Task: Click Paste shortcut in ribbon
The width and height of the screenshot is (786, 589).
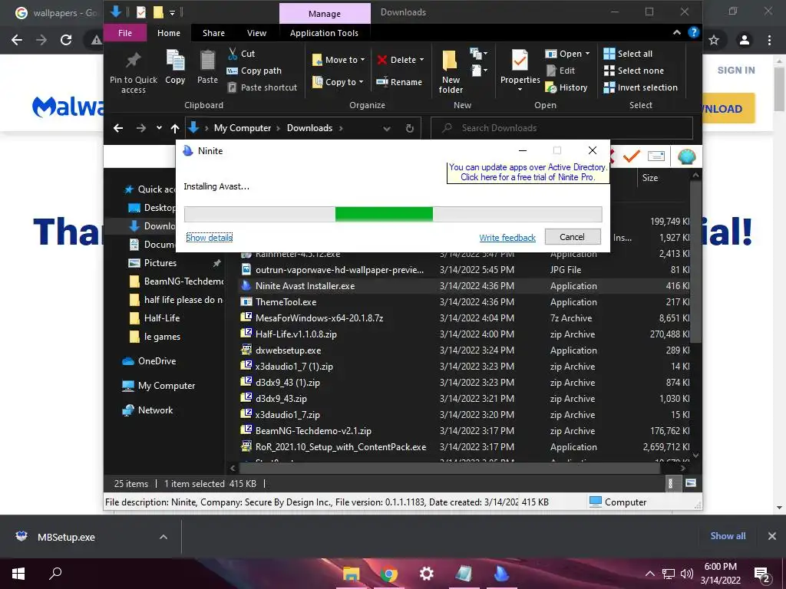Action: point(263,87)
